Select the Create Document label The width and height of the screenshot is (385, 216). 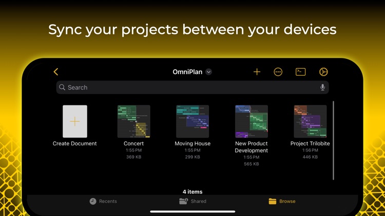click(74, 143)
